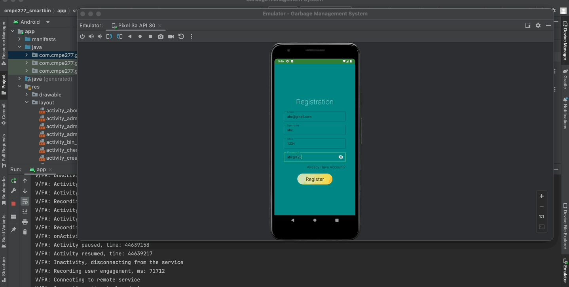Rotate the emulator right

pyautogui.click(x=119, y=36)
